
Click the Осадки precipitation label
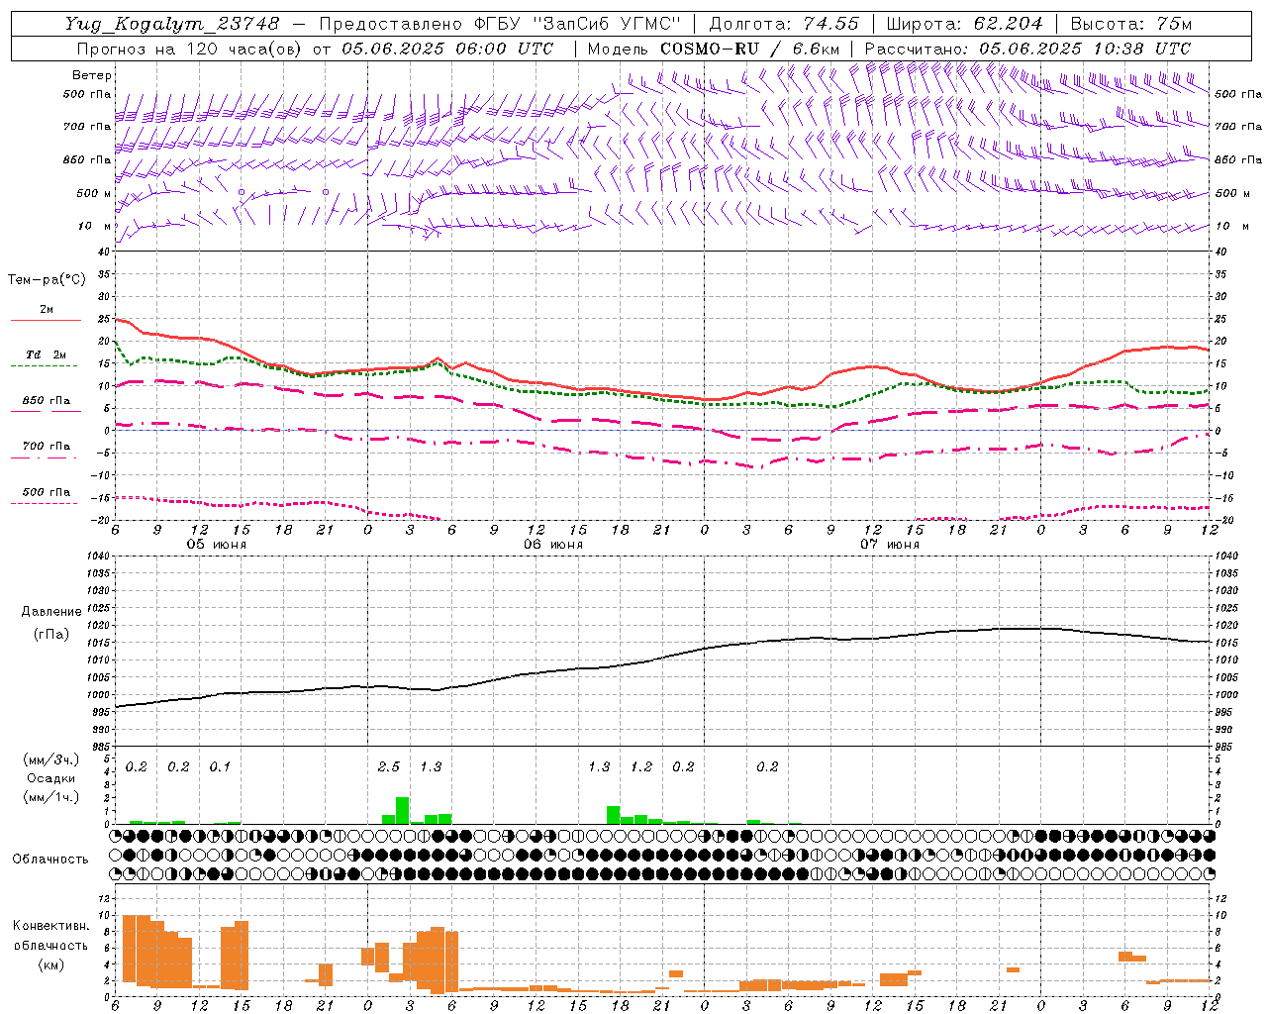51,778
